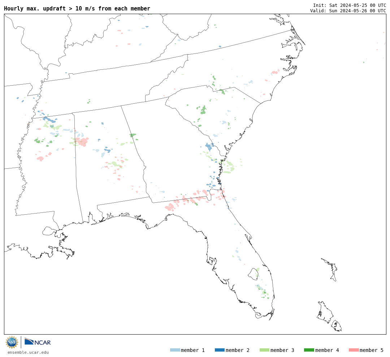Click the 'member 1' legend label

tap(193, 350)
